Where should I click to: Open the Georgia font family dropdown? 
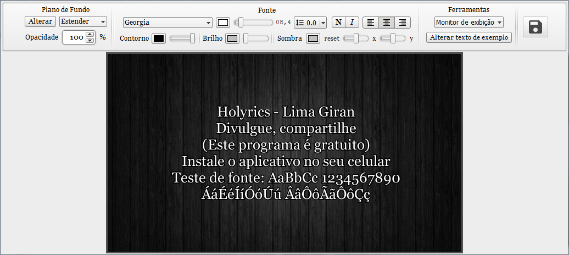click(168, 23)
